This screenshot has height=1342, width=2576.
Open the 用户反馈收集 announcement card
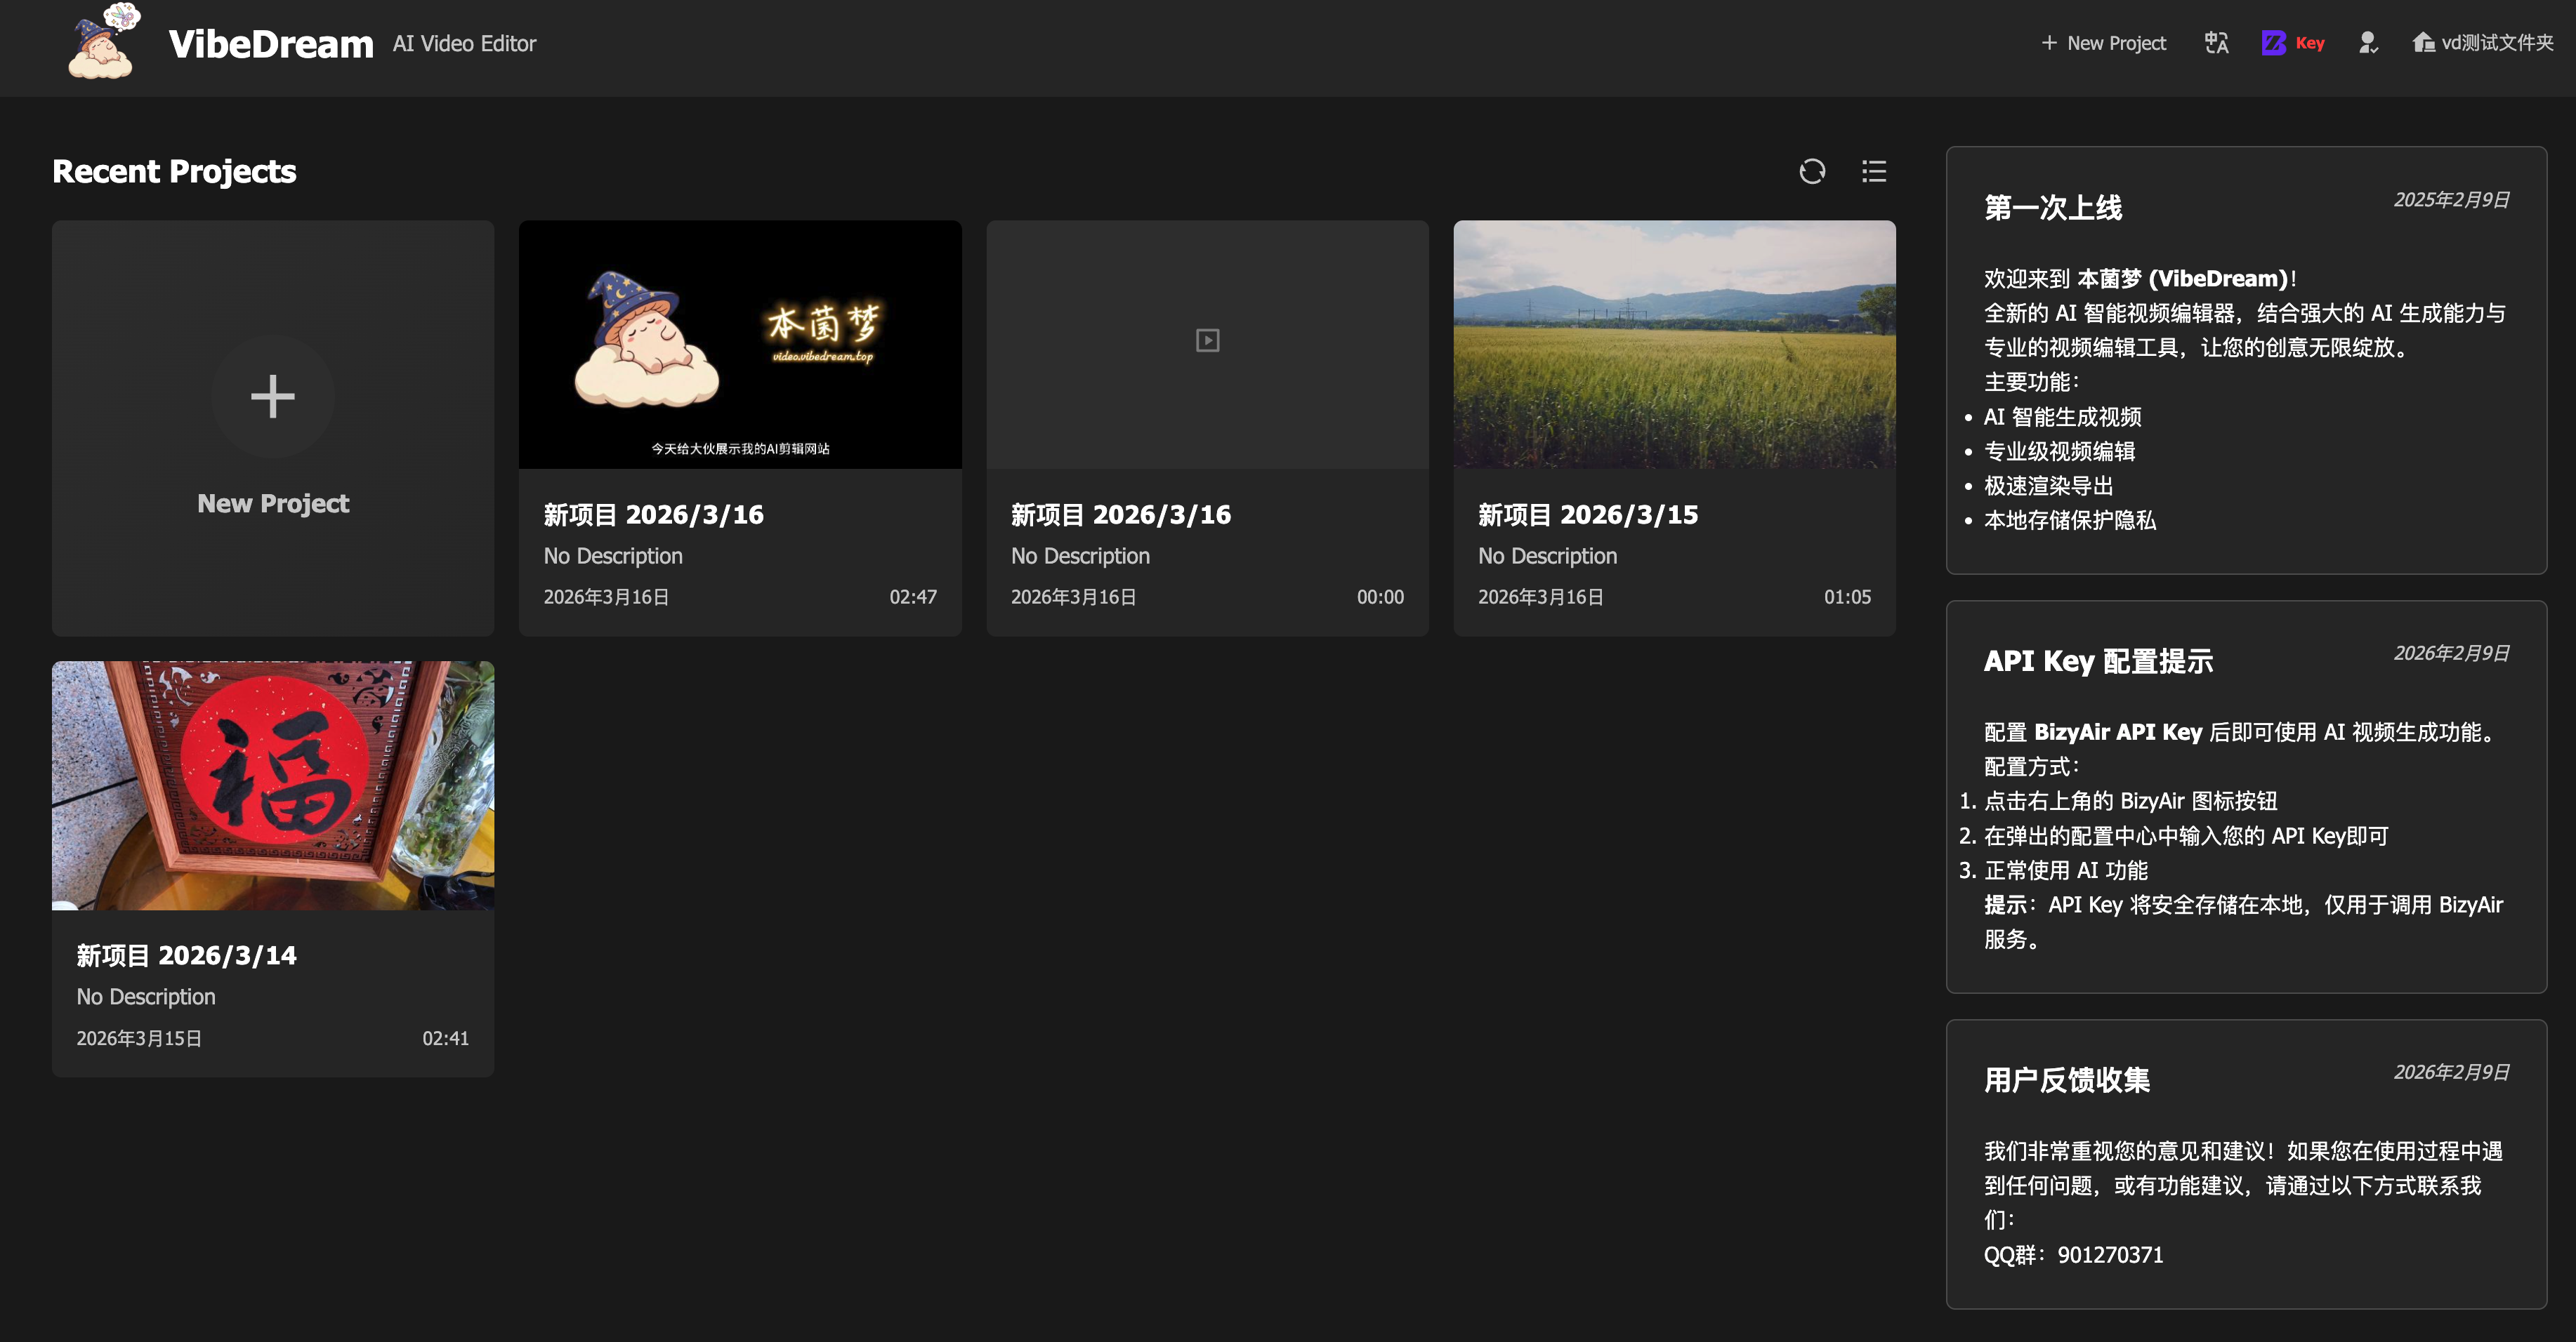(2245, 1163)
